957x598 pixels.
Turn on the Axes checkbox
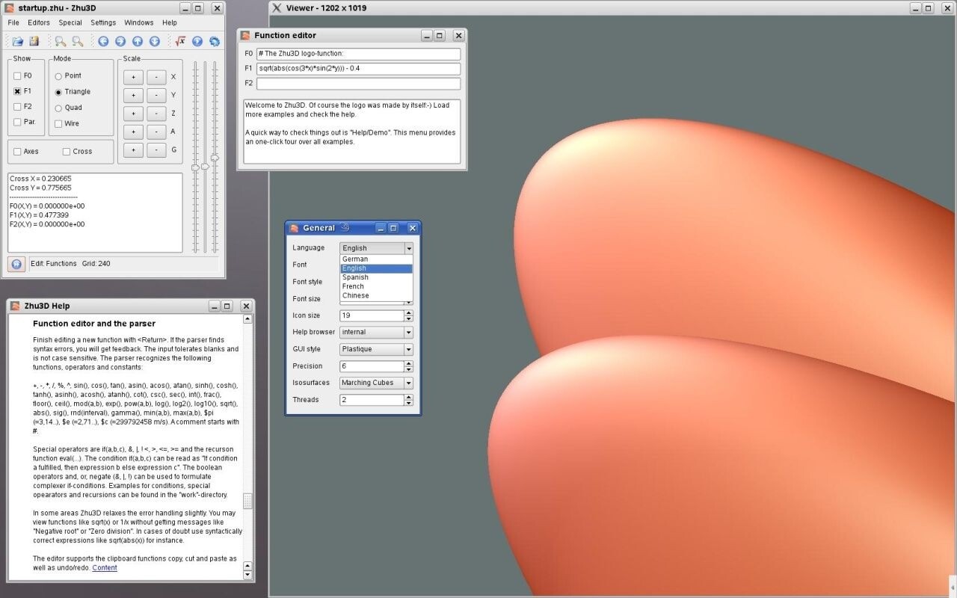click(17, 152)
